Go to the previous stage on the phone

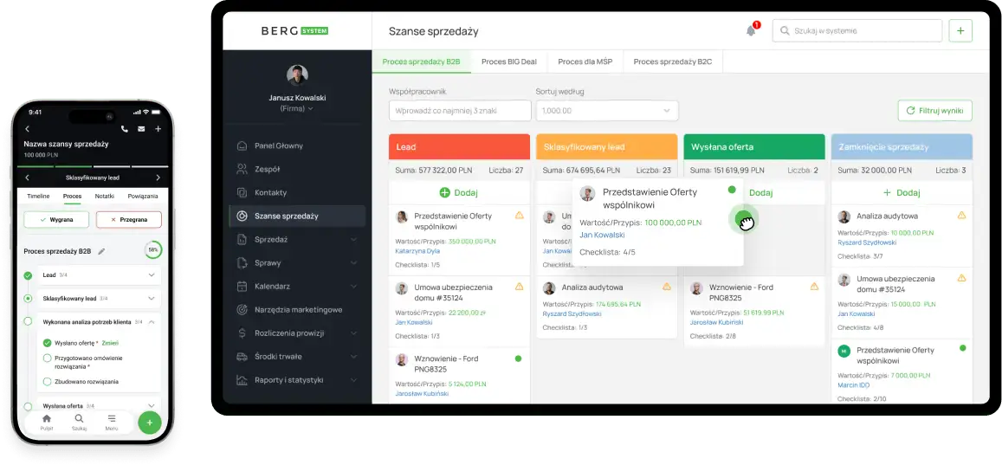pyautogui.click(x=28, y=178)
